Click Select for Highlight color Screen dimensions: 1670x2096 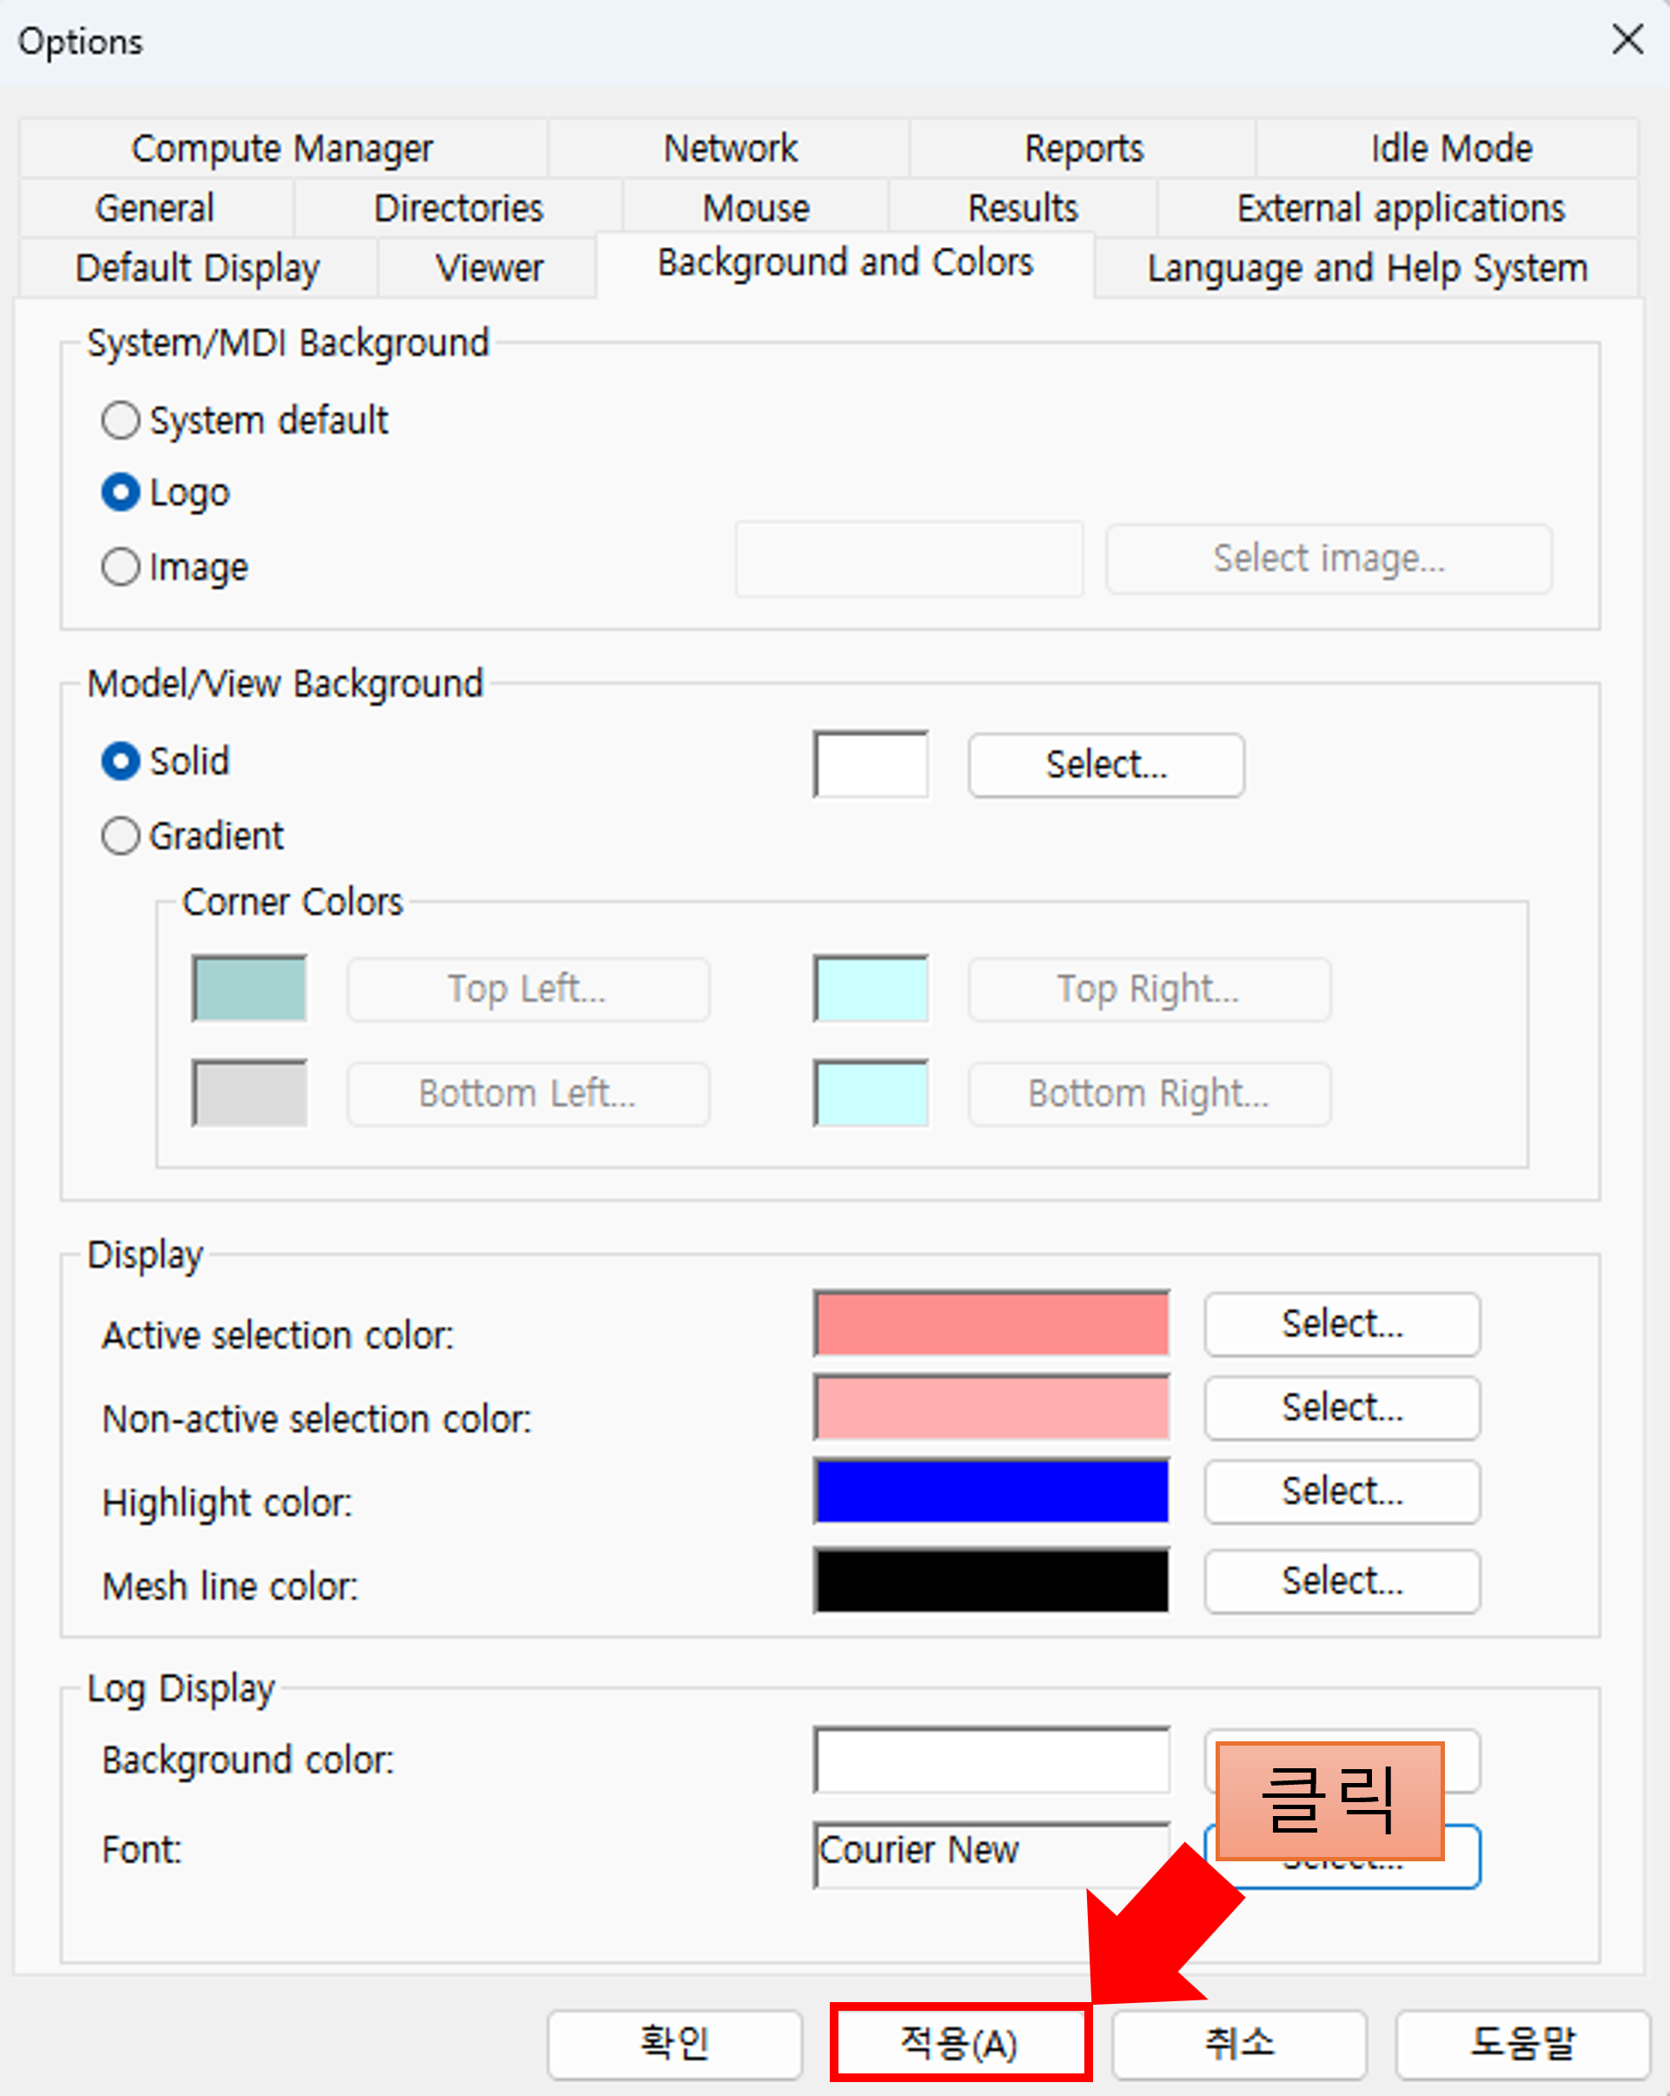click(x=1342, y=1491)
